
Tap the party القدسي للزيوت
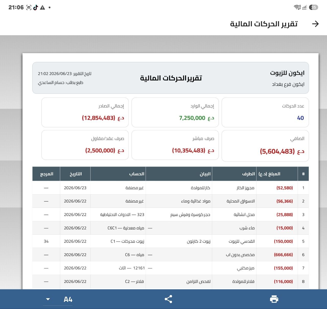[242, 241]
